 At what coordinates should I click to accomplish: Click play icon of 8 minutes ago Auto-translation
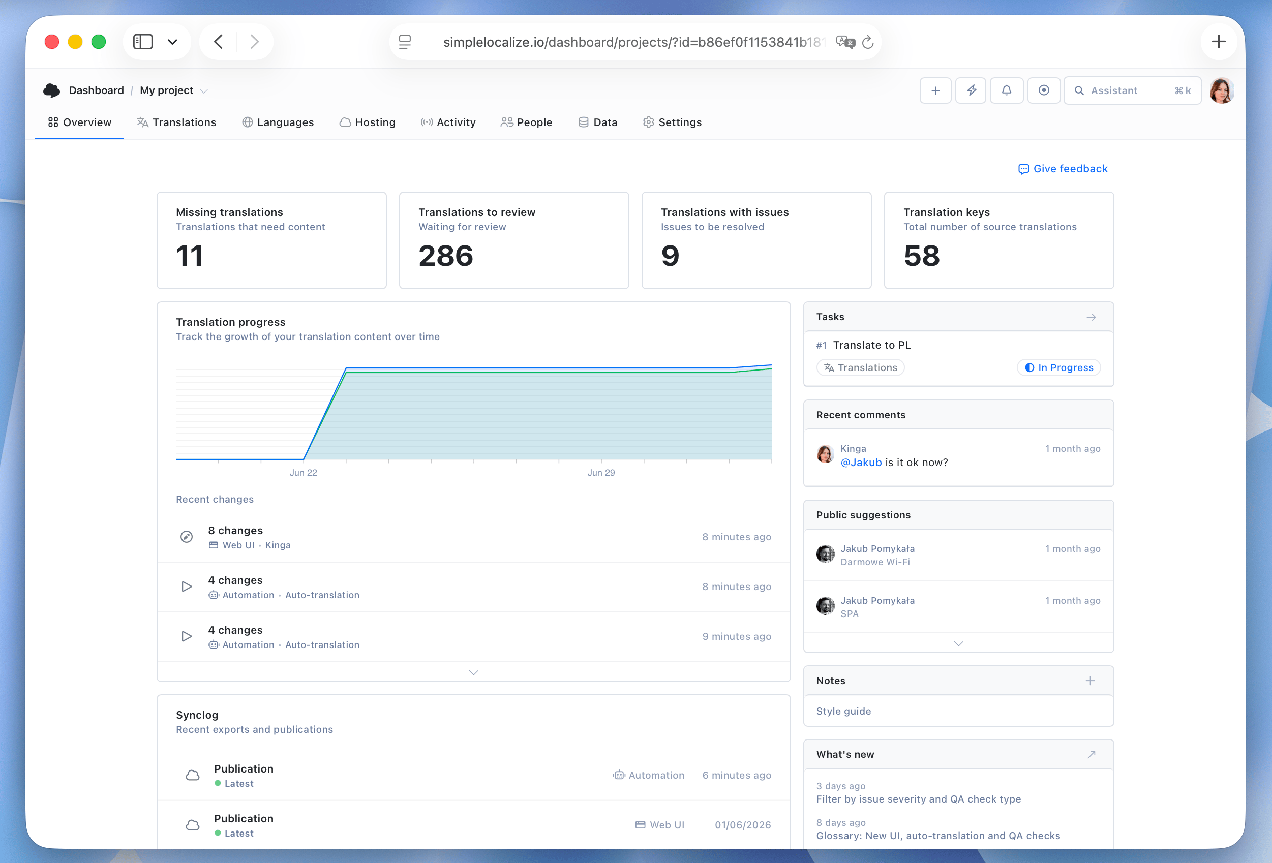click(x=187, y=587)
